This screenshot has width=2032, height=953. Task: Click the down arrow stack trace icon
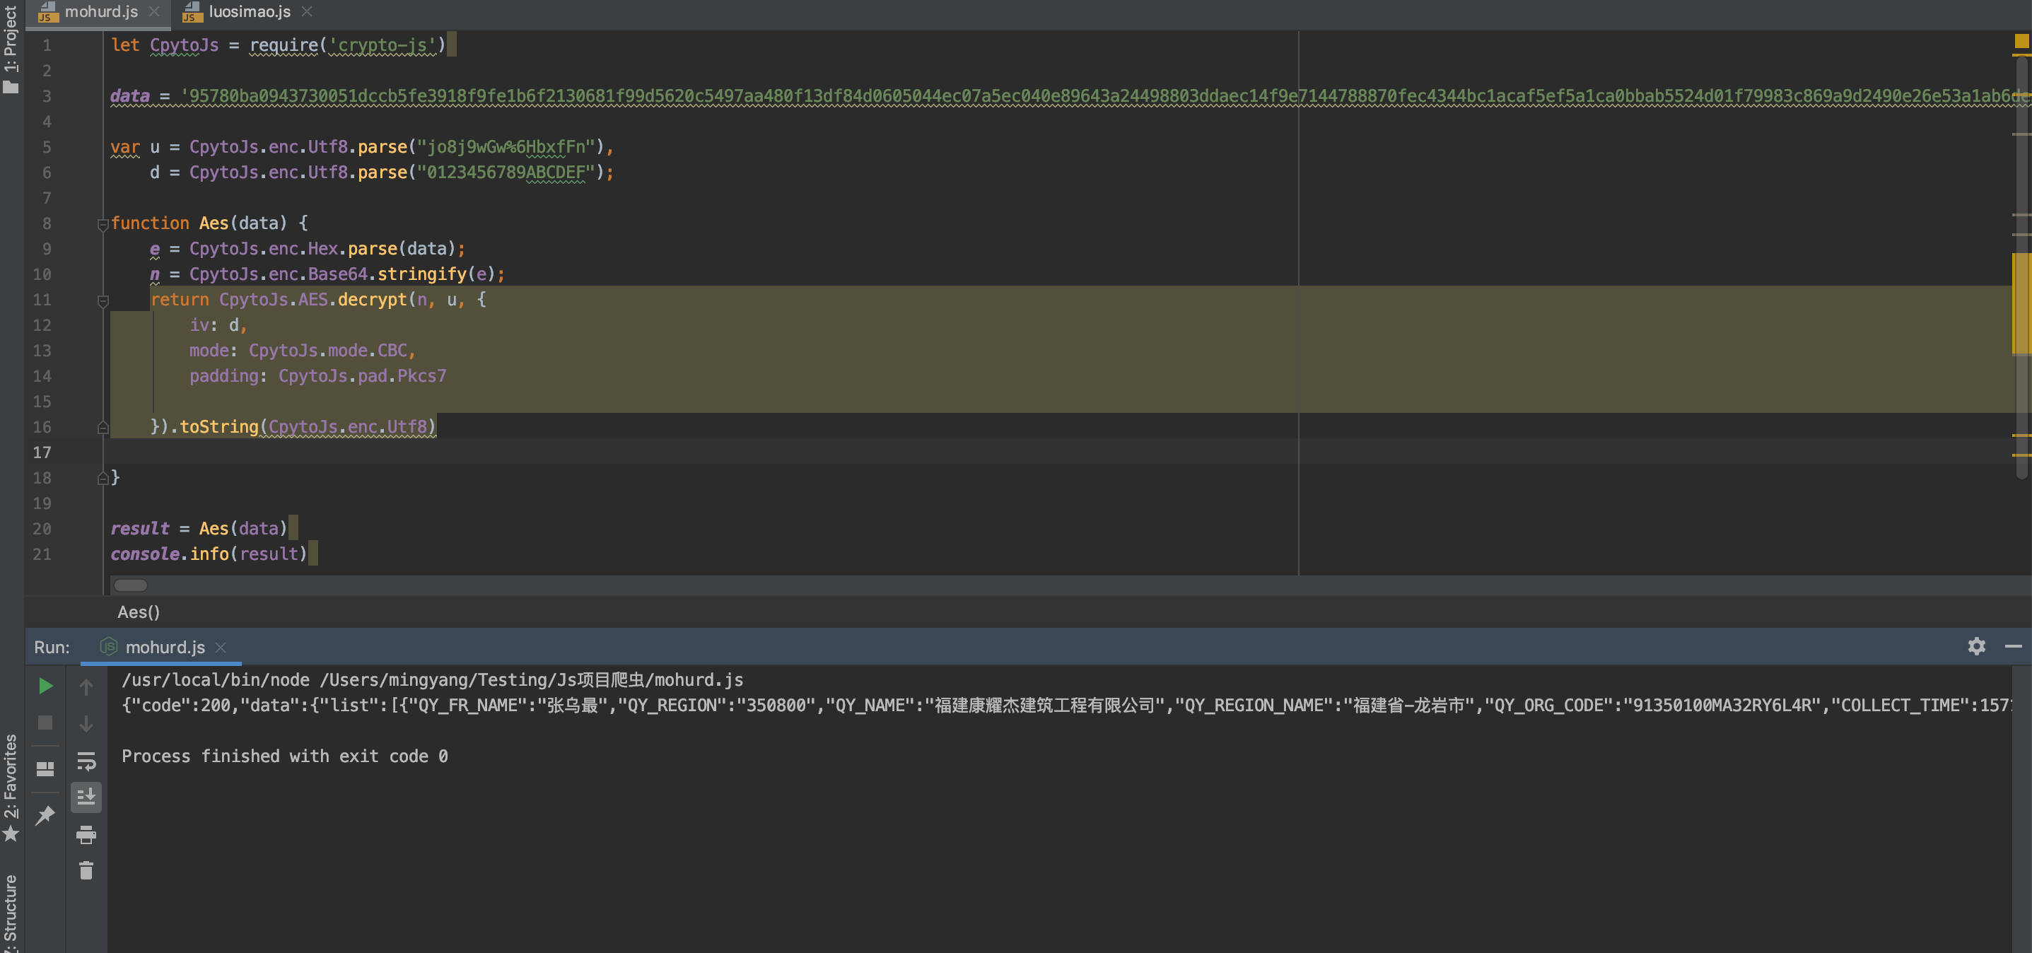86,723
